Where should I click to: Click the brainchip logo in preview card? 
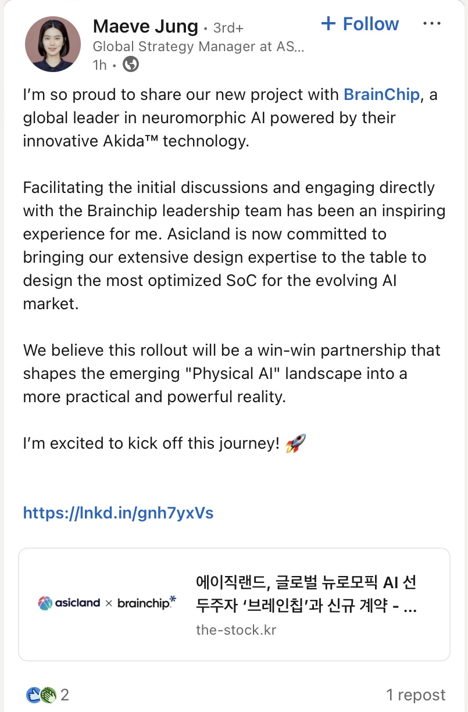pos(147,603)
